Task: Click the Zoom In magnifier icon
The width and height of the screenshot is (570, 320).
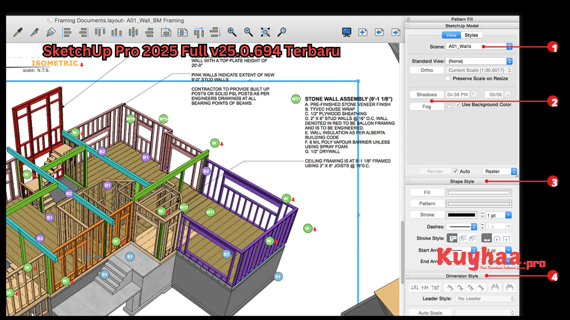Action: click(x=232, y=32)
